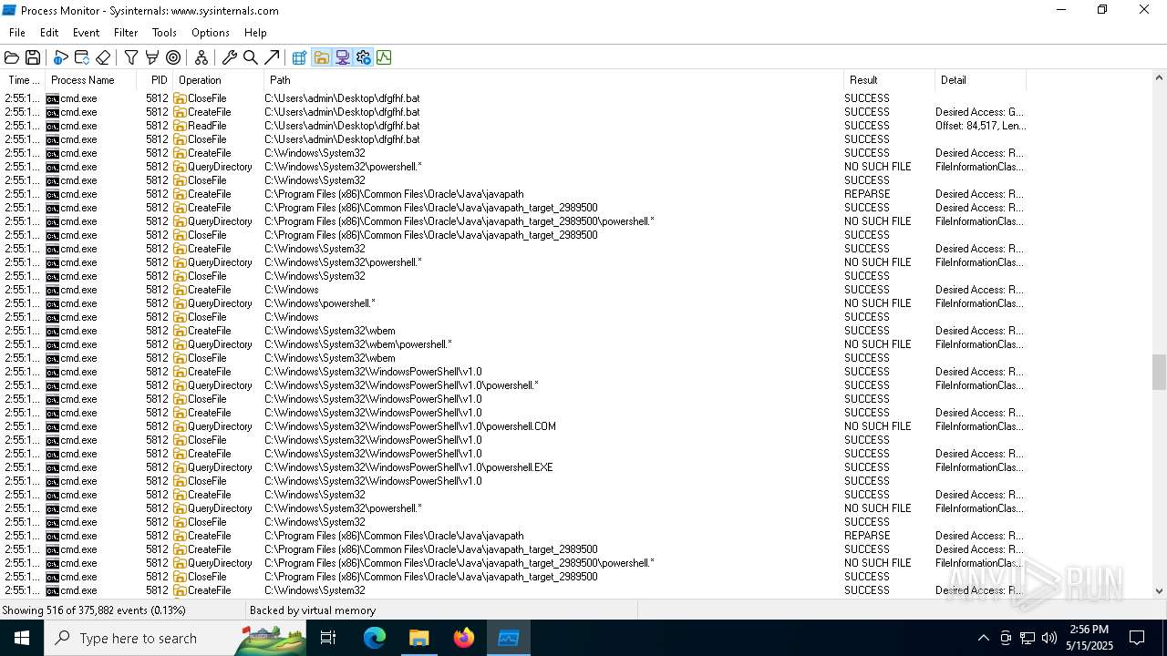Click the Save toolbar icon
This screenshot has width=1167, height=656.
tap(33, 57)
